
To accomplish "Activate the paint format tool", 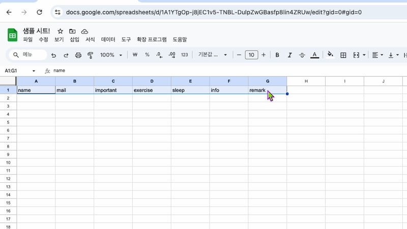I will (x=90, y=55).
